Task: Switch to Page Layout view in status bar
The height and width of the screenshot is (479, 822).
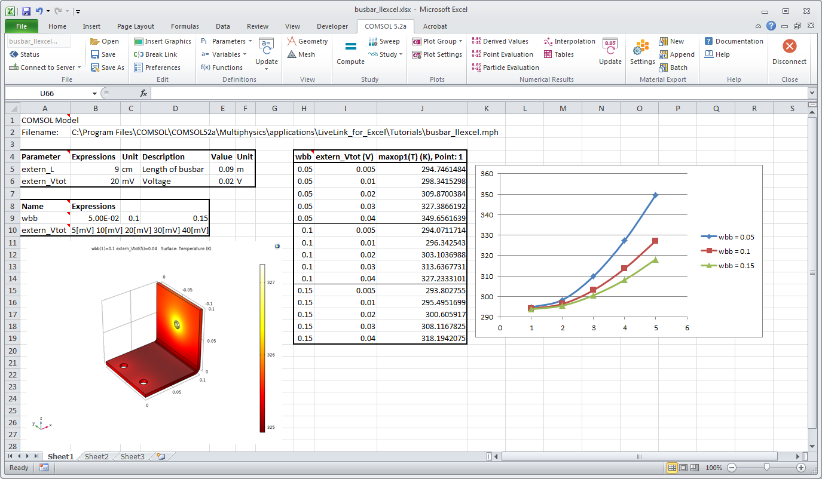Action: click(684, 468)
